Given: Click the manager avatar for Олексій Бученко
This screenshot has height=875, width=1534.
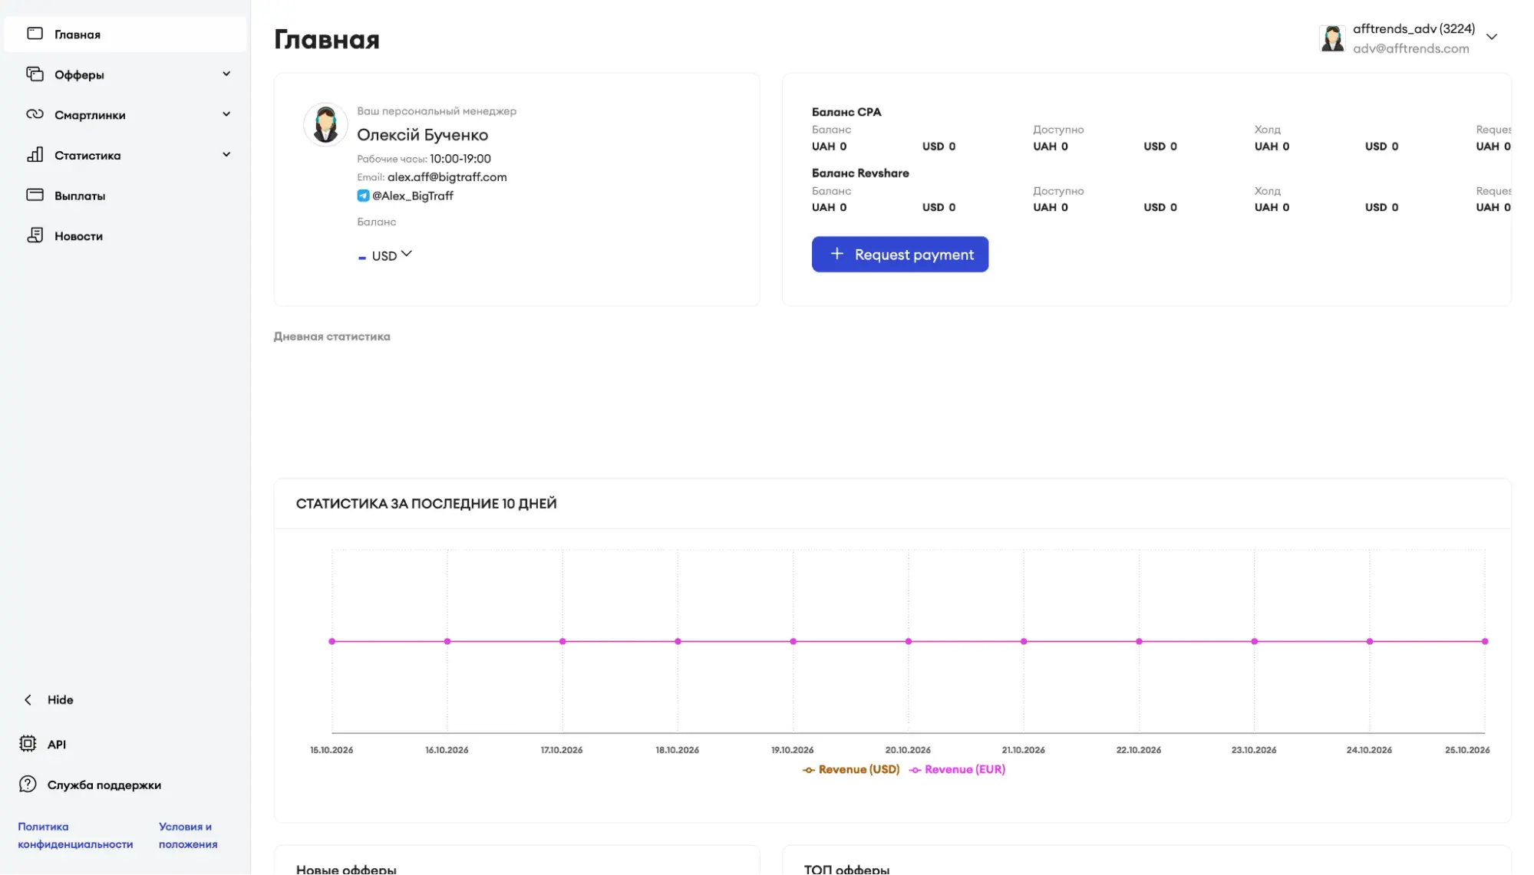Looking at the screenshot, I should (325, 124).
